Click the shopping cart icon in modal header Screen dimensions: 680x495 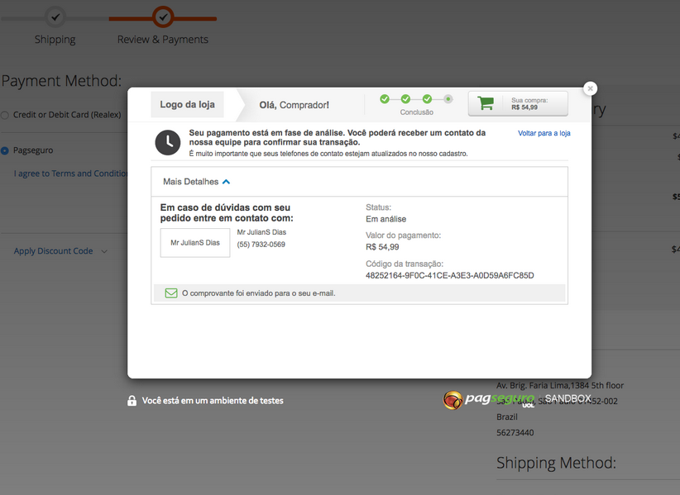[x=486, y=103]
